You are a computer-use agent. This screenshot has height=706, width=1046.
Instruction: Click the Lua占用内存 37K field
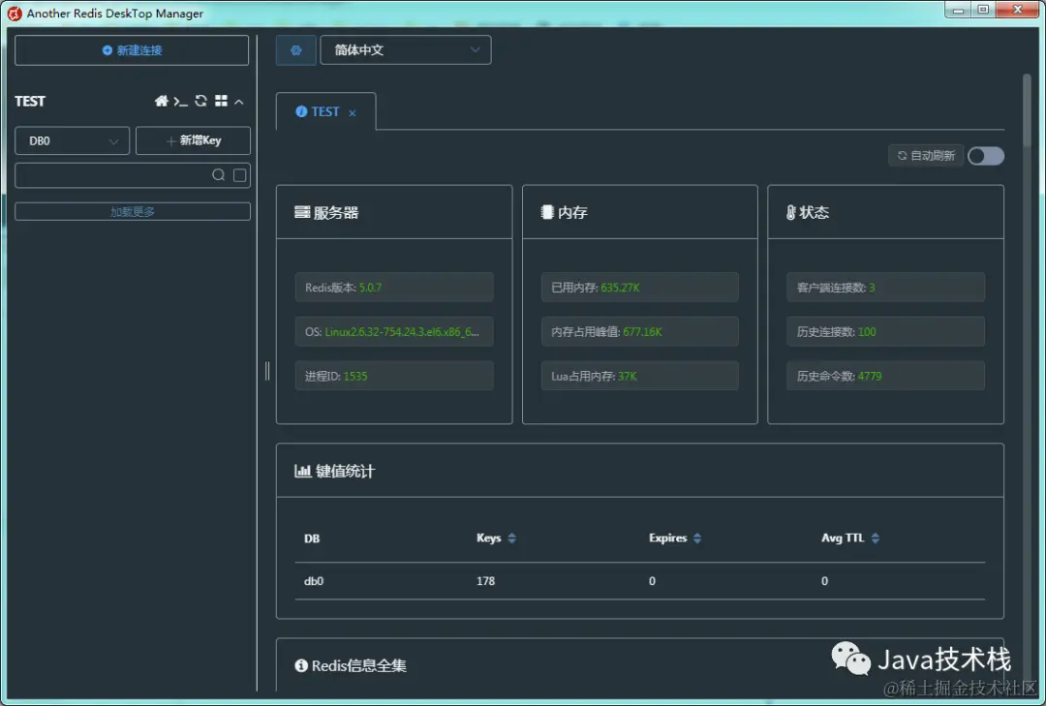tap(640, 376)
